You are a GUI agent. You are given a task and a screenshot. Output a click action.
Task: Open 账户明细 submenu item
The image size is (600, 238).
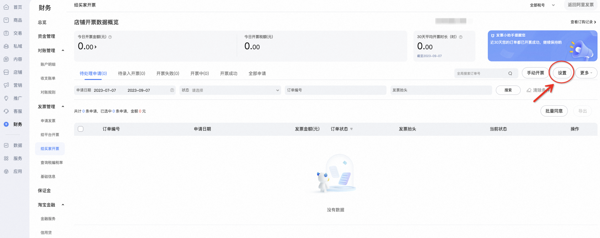tap(48, 64)
